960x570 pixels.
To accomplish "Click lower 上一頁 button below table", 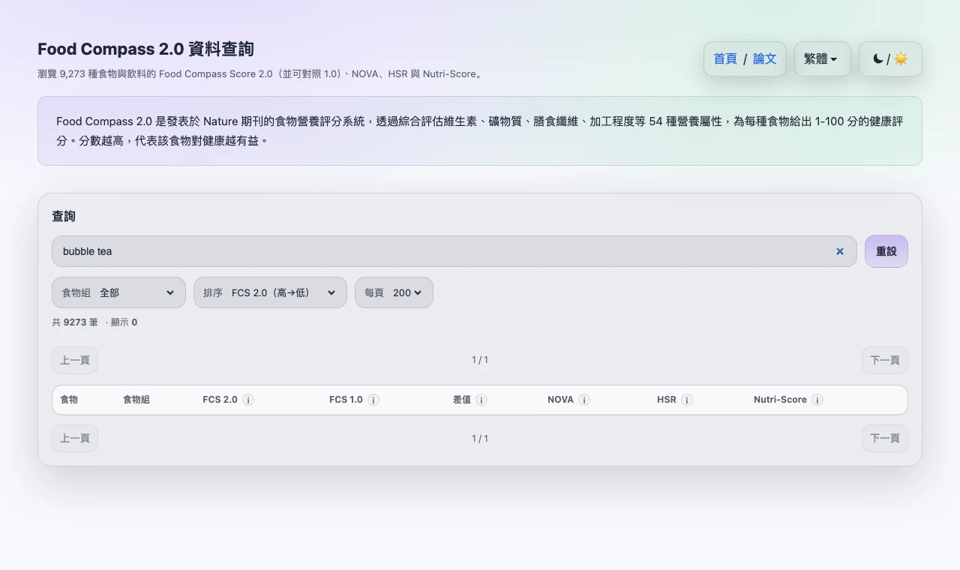I will 75,438.
